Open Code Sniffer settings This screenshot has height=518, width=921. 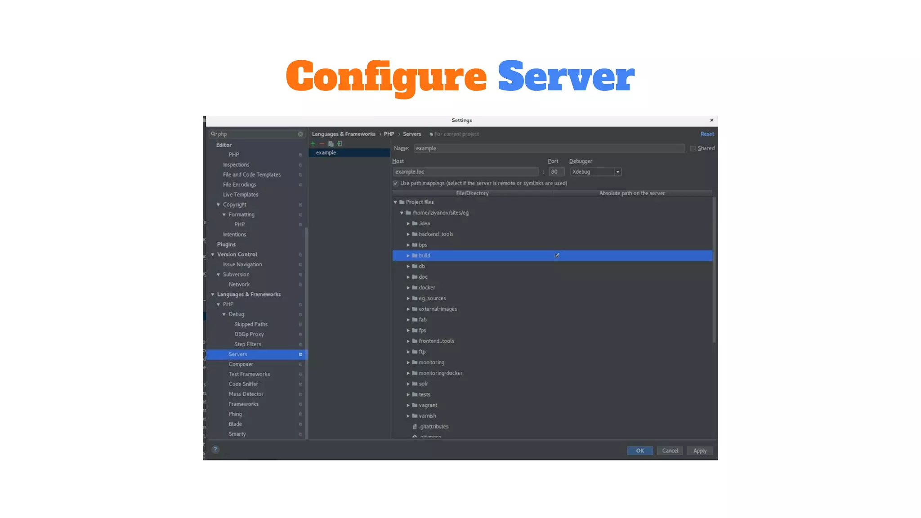point(243,384)
